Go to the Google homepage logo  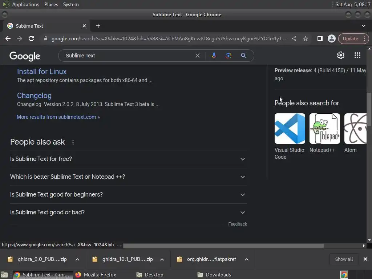coord(25,56)
